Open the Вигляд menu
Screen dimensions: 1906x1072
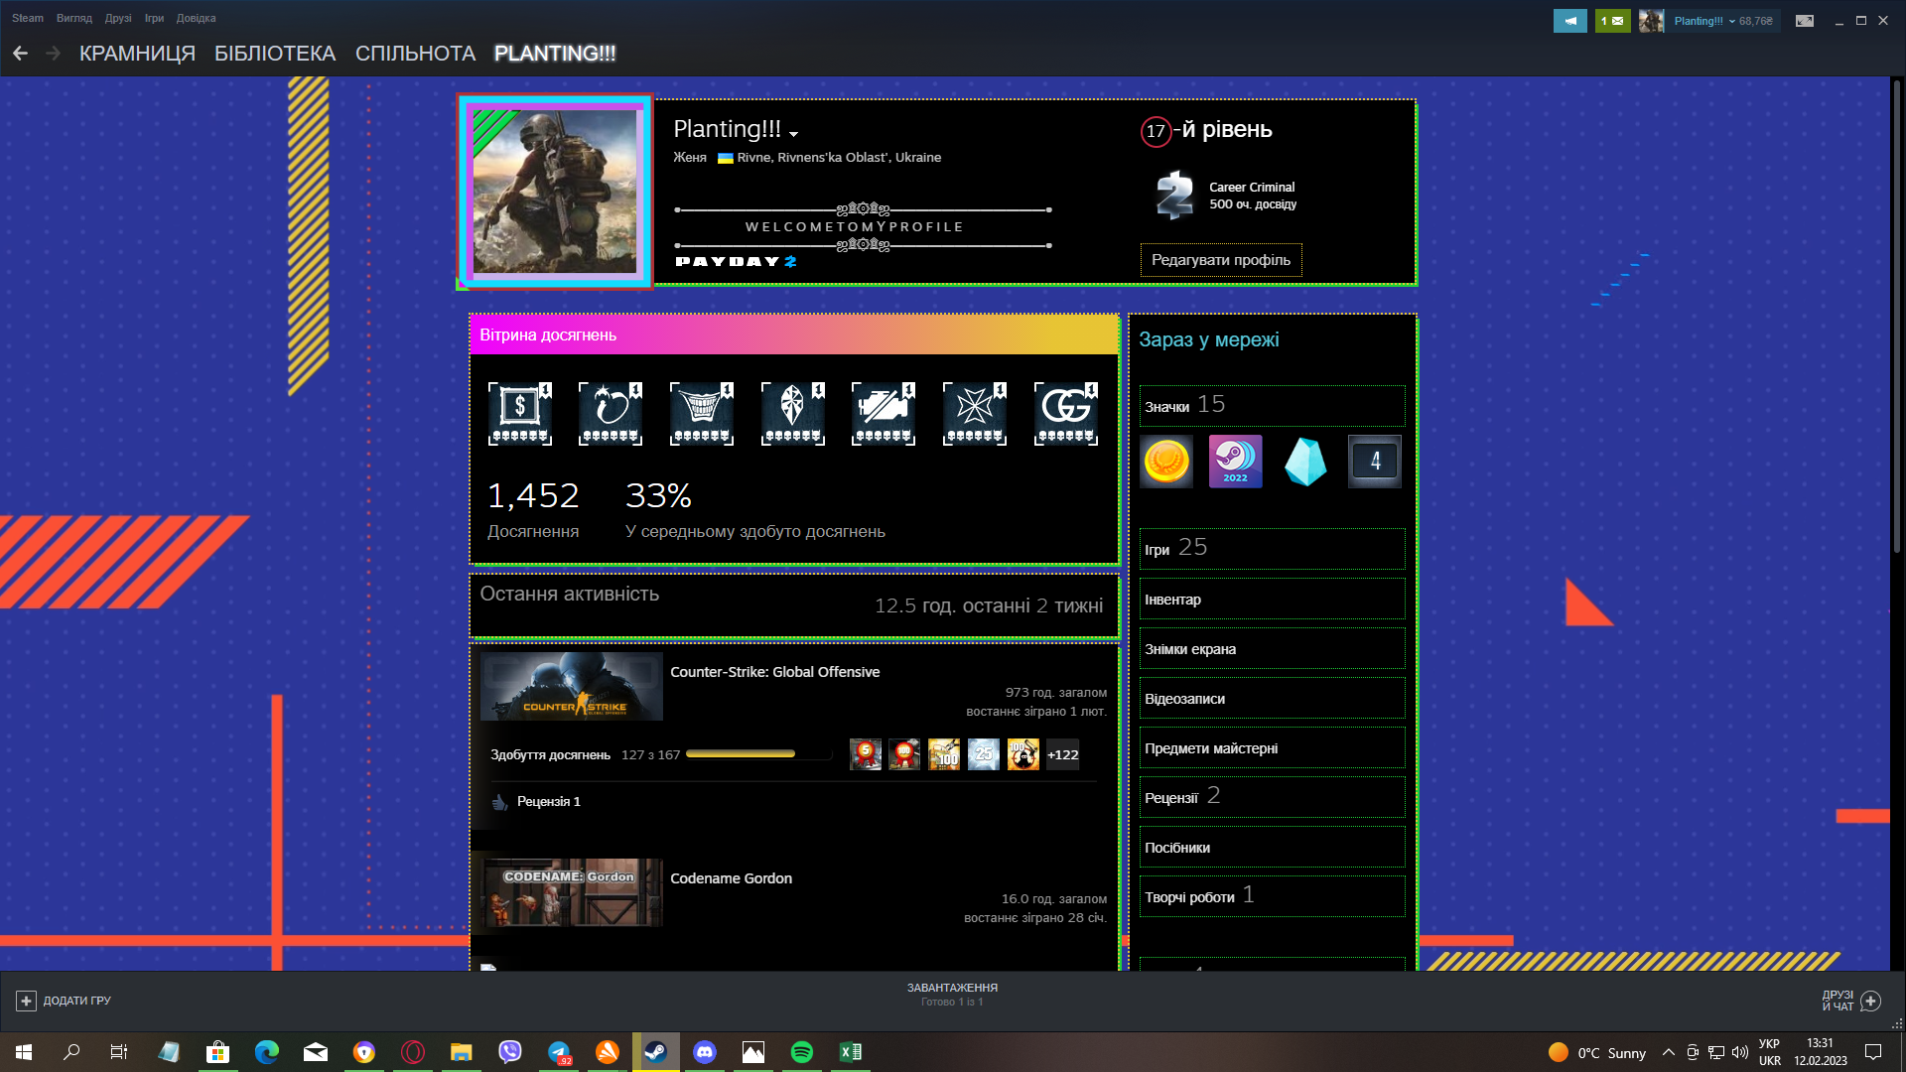click(74, 18)
